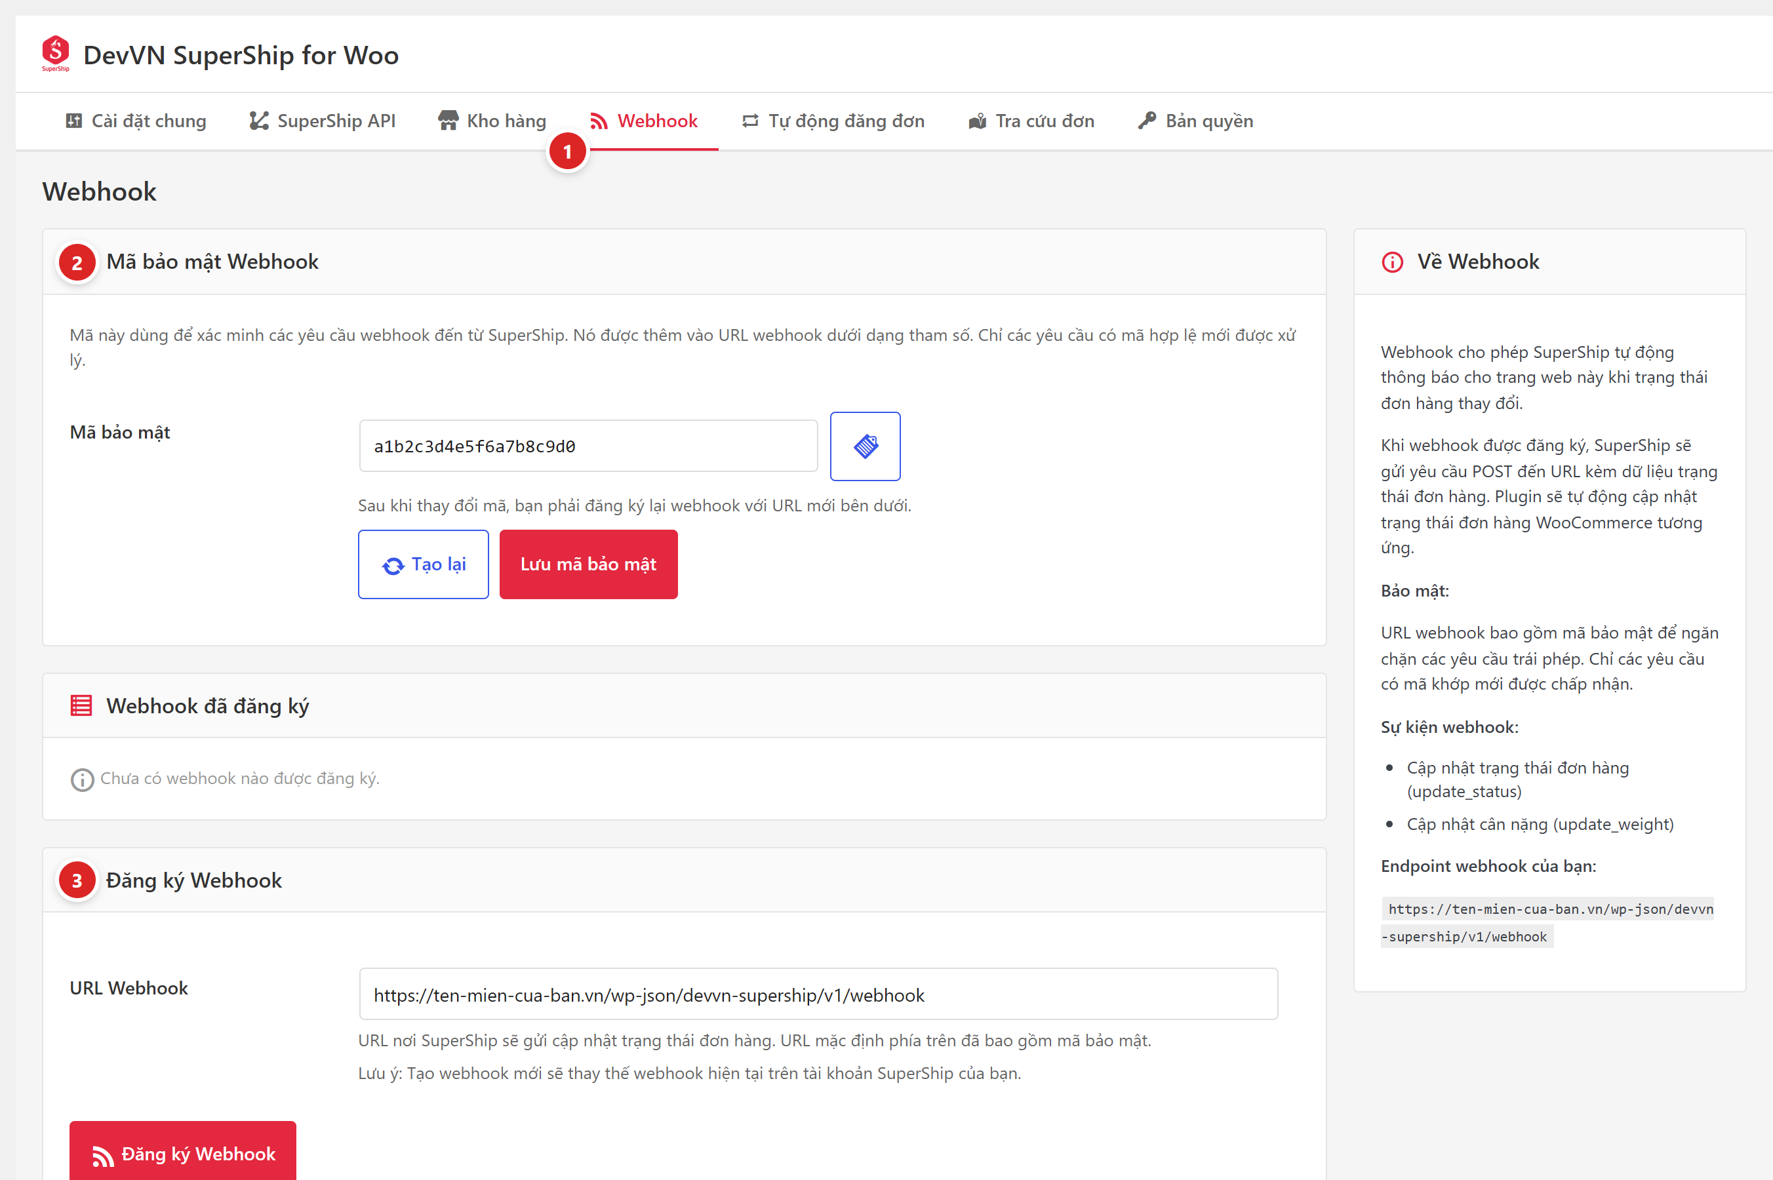Image resolution: width=1773 pixels, height=1180 pixels.
Task: Click the Lưu ý: Tạo webhook mới note
Action: [x=689, y=1073]
